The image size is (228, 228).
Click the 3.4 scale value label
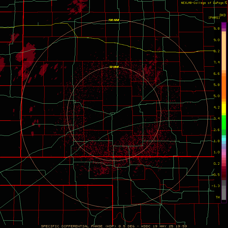217,119
